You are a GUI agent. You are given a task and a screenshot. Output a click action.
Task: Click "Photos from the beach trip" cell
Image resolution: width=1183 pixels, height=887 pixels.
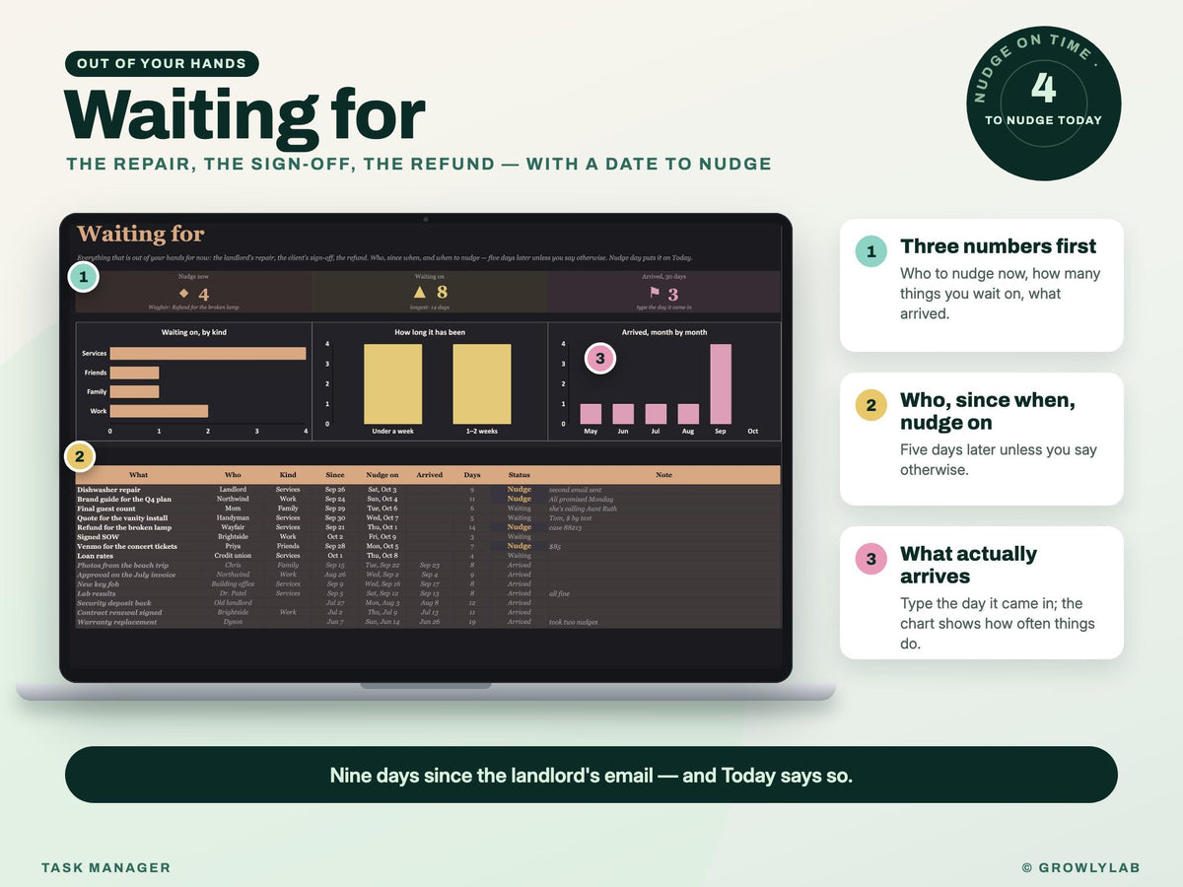(x=122, y=566)
